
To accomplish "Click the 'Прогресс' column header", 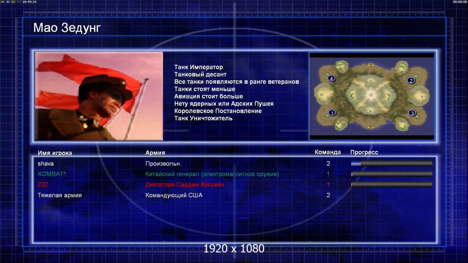I will pos(364,152).
